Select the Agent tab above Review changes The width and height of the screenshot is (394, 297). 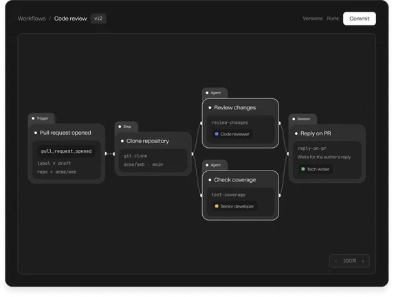pos(215,93)
